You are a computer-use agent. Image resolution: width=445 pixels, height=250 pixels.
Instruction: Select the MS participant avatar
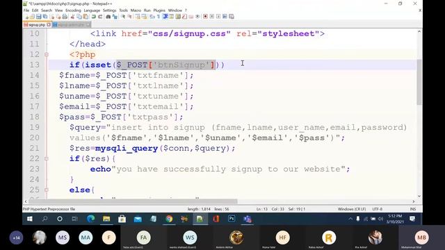tap(63, 237)
